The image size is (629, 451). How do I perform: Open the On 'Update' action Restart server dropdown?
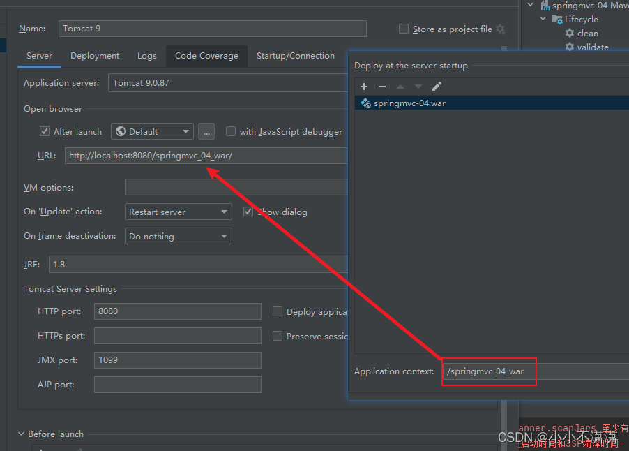(x=178, y=212)
